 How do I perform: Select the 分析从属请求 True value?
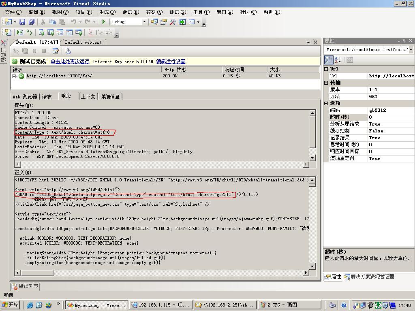click(391, 124)
